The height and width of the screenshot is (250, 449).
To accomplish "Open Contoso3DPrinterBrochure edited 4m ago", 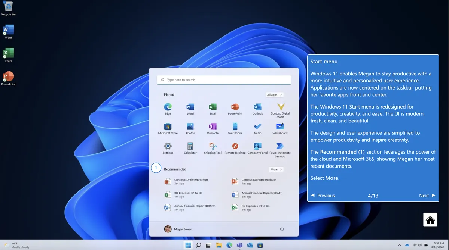I will point(254,182).
